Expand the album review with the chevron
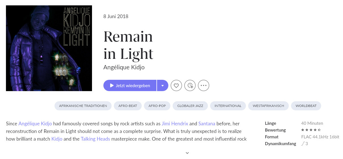 (187, 153)
